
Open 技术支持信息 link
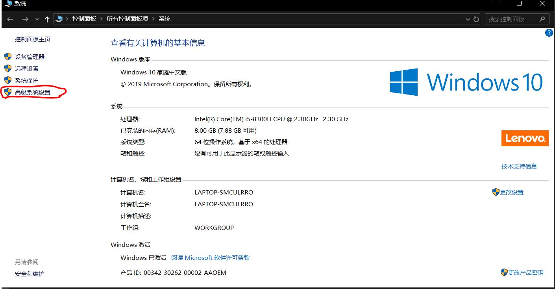coord(519,166)
